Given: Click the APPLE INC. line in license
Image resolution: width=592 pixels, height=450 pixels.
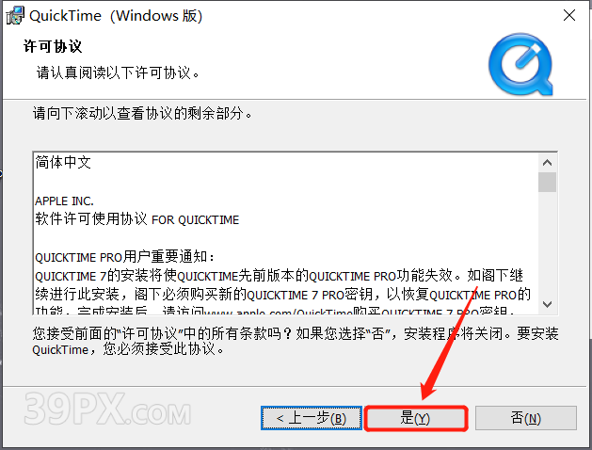Looking at the screenshot, I should coord(64,201).
